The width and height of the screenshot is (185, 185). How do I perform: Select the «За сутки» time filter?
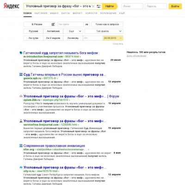coord(33,38)
